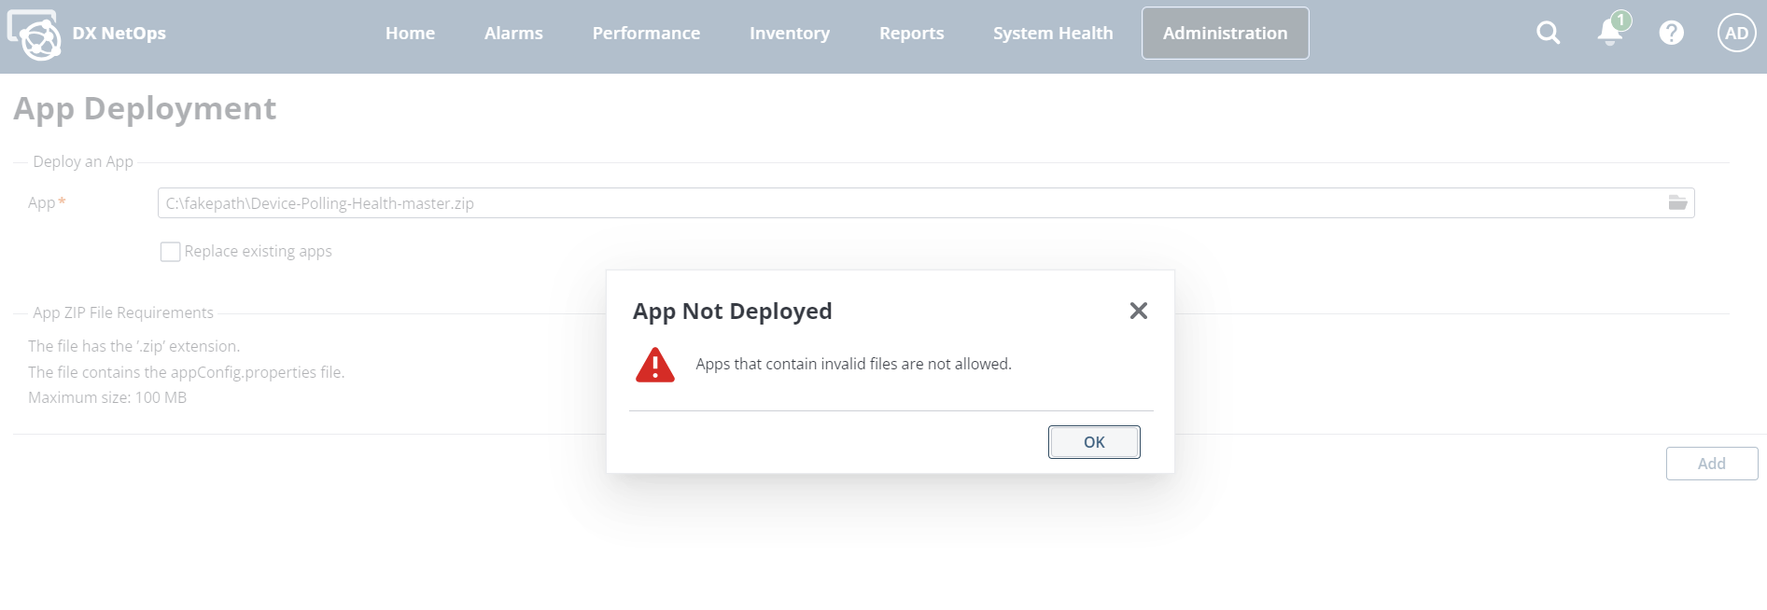1767x610 pixels.
Task: Open the search magnifier icon
Action: [1548, 34]
